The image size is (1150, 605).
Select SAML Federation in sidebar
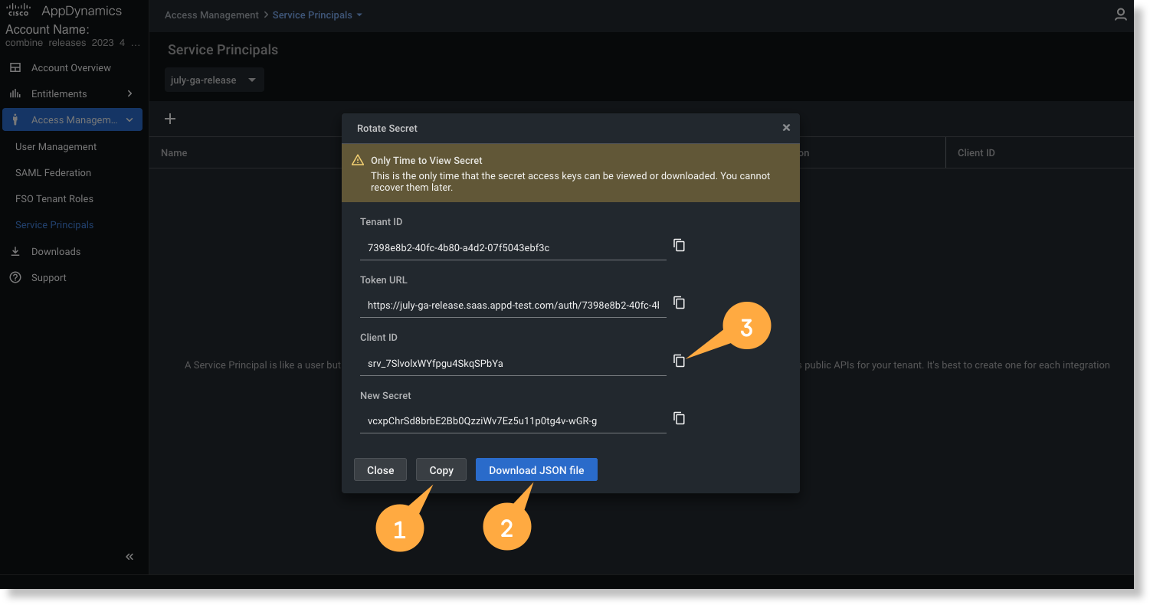coord(53,173)
